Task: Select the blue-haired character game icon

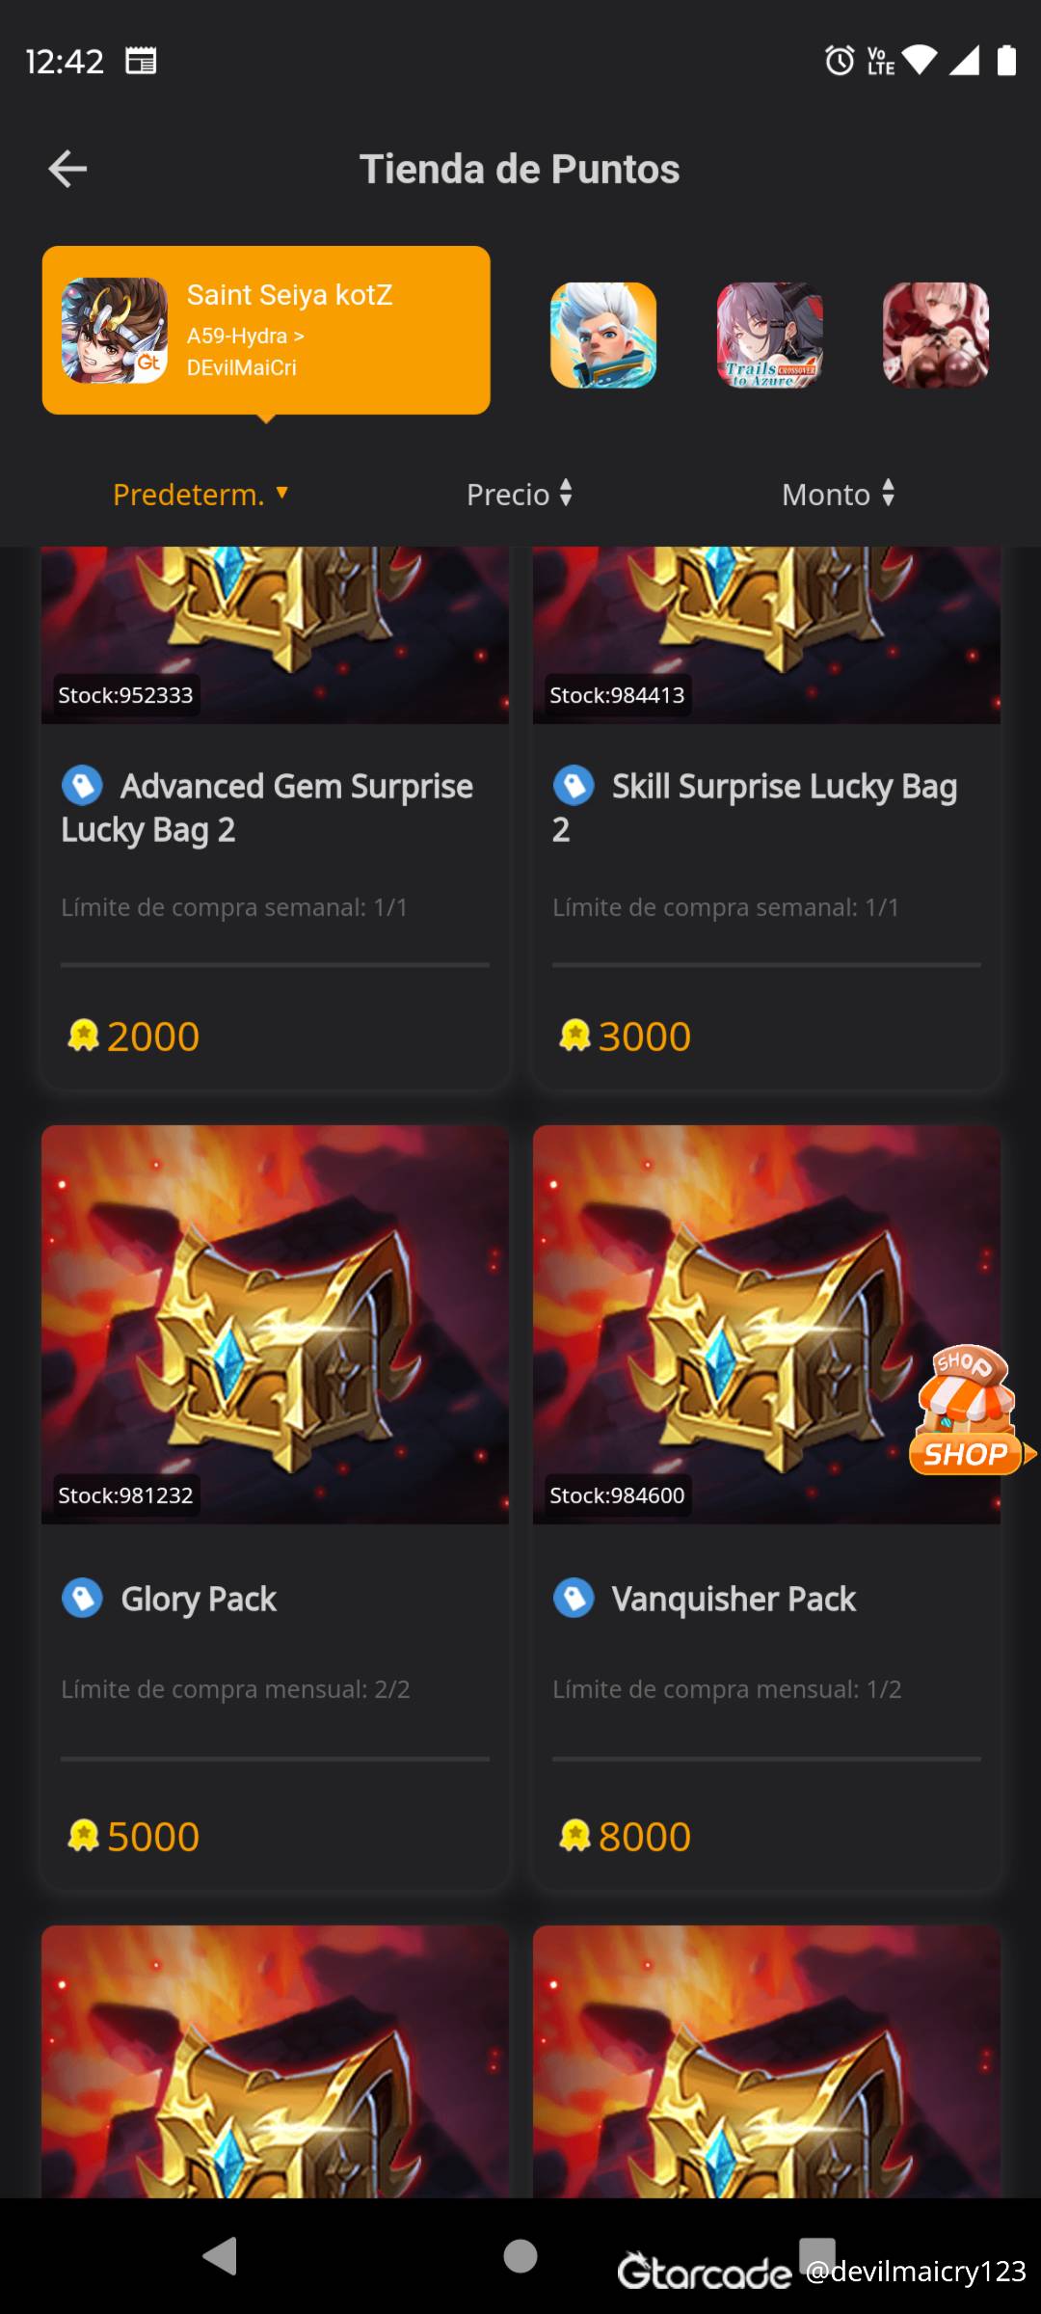Action: click(x=603, y=335)
